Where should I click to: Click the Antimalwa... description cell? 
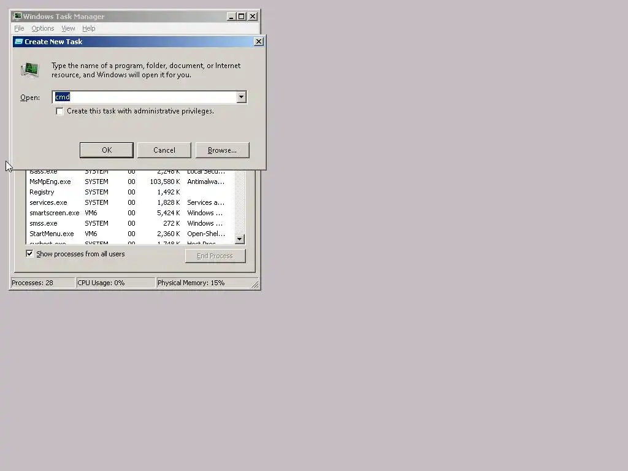coord(206,182)
